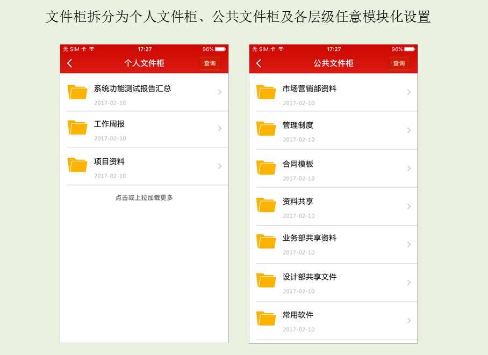
Task: Load more via 点击或上拉加载更多
Action: tap(144, 197)
